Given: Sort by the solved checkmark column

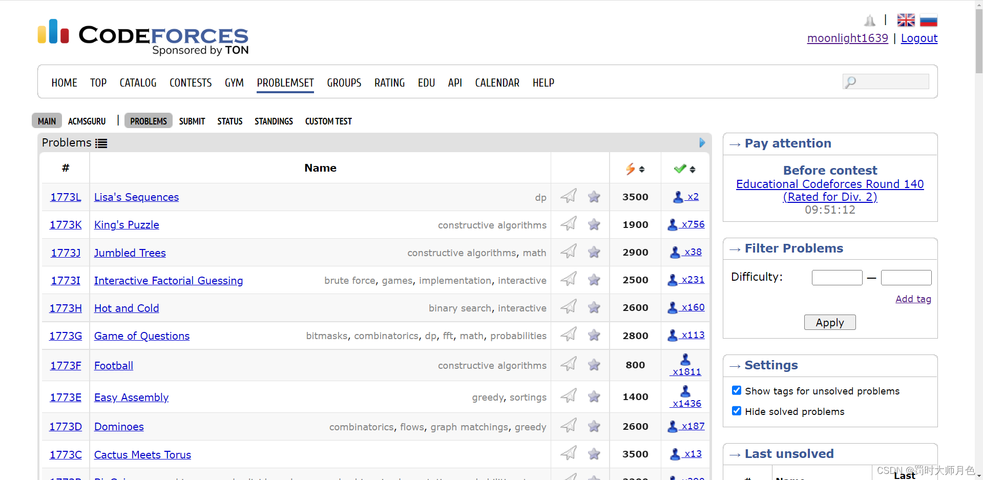Looking at the screenshot, I should click(x=685, y=169).
